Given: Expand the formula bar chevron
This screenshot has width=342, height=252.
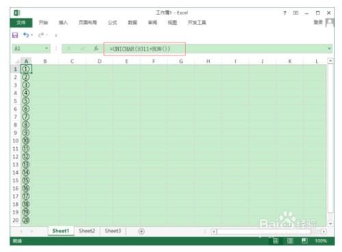Looking at the screenshot, I should pyautogui.click(x=329, y=49).
